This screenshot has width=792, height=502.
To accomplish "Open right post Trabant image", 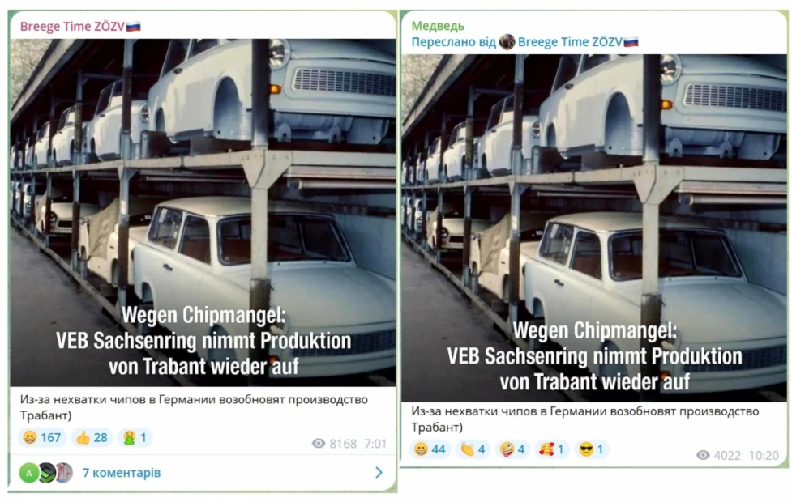I will coord(594,228).
